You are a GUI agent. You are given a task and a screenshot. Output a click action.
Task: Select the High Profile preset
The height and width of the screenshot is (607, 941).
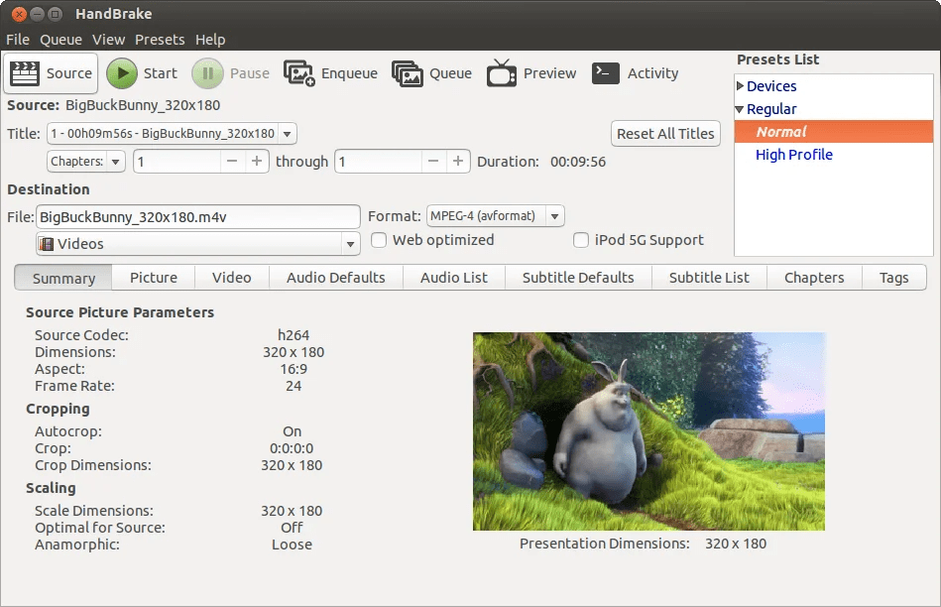pyautogui.click(x=792, y=154)
